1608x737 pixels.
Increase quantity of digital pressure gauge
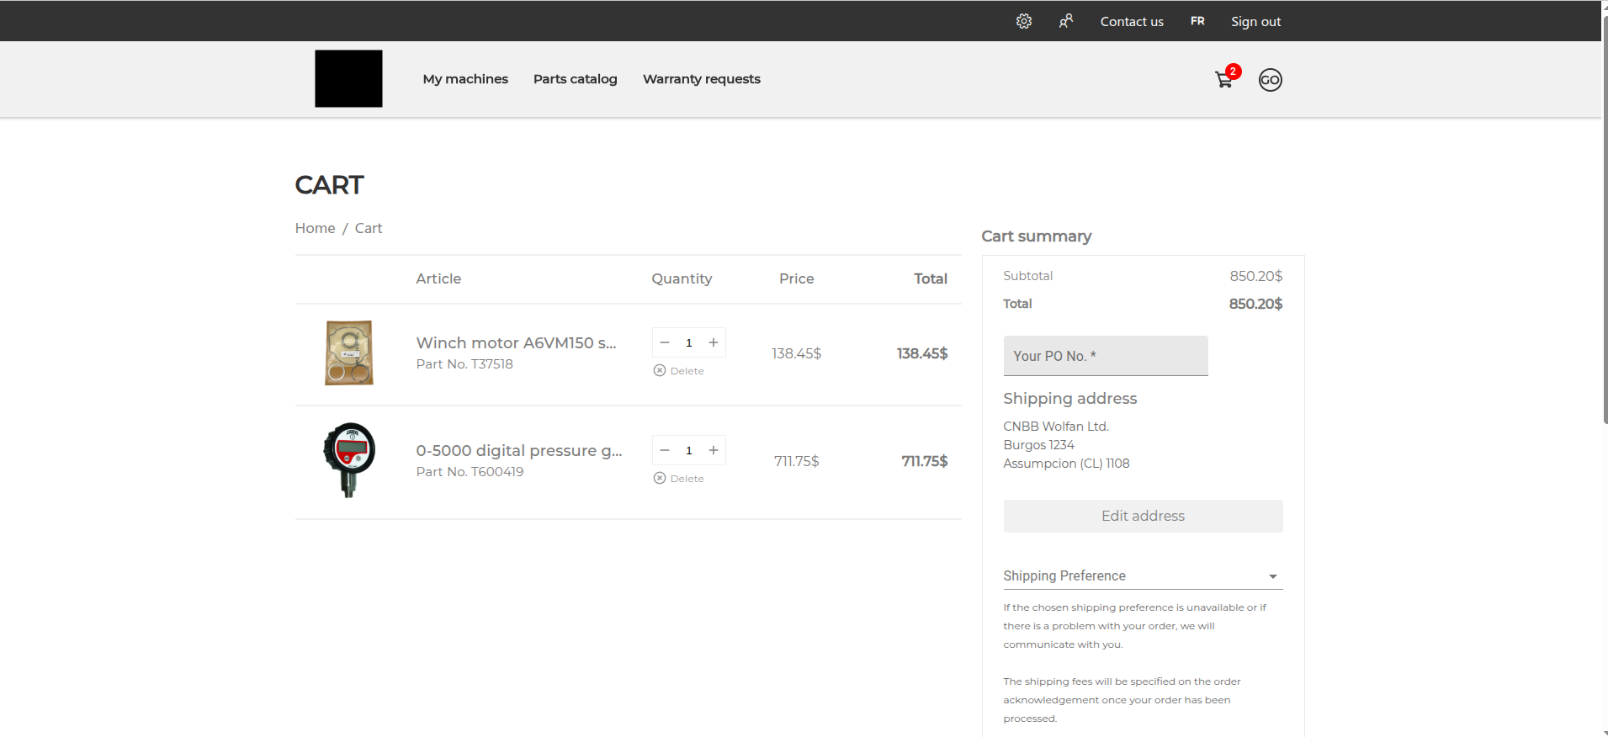(x=714, y=450)
